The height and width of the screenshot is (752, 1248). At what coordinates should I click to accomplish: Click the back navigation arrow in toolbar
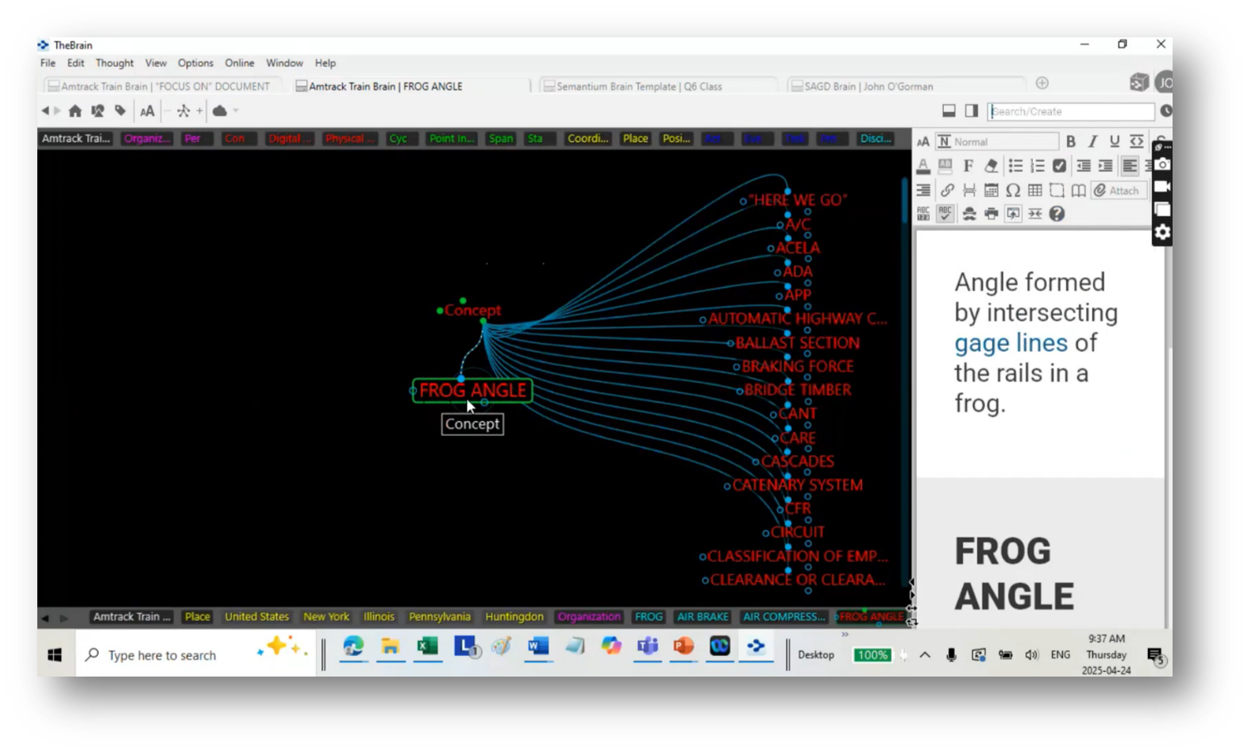[45, 111]
